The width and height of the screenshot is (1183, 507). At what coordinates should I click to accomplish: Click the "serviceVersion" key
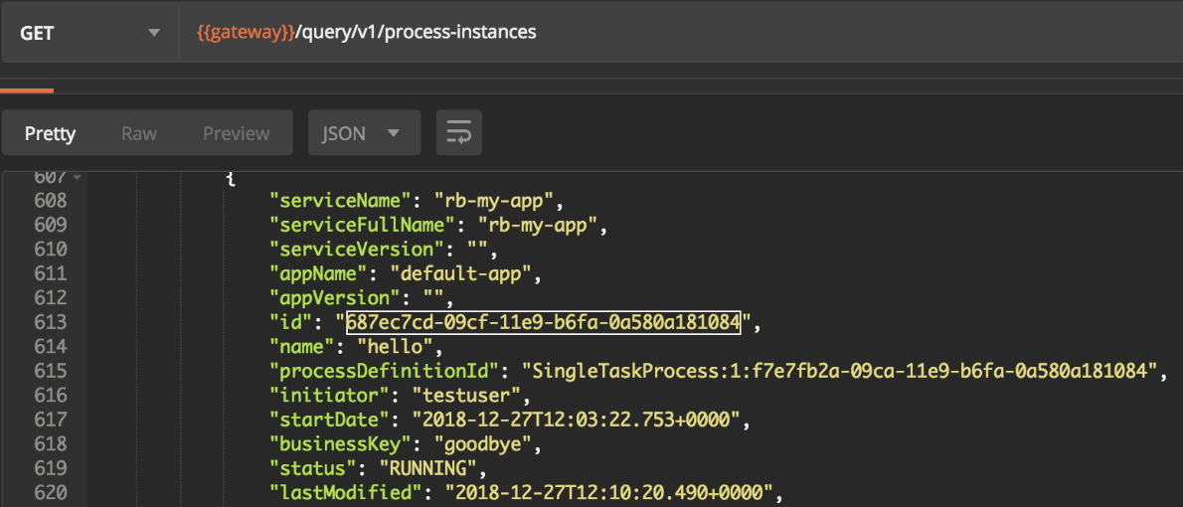pyautogui.click(x=358, y=249)
